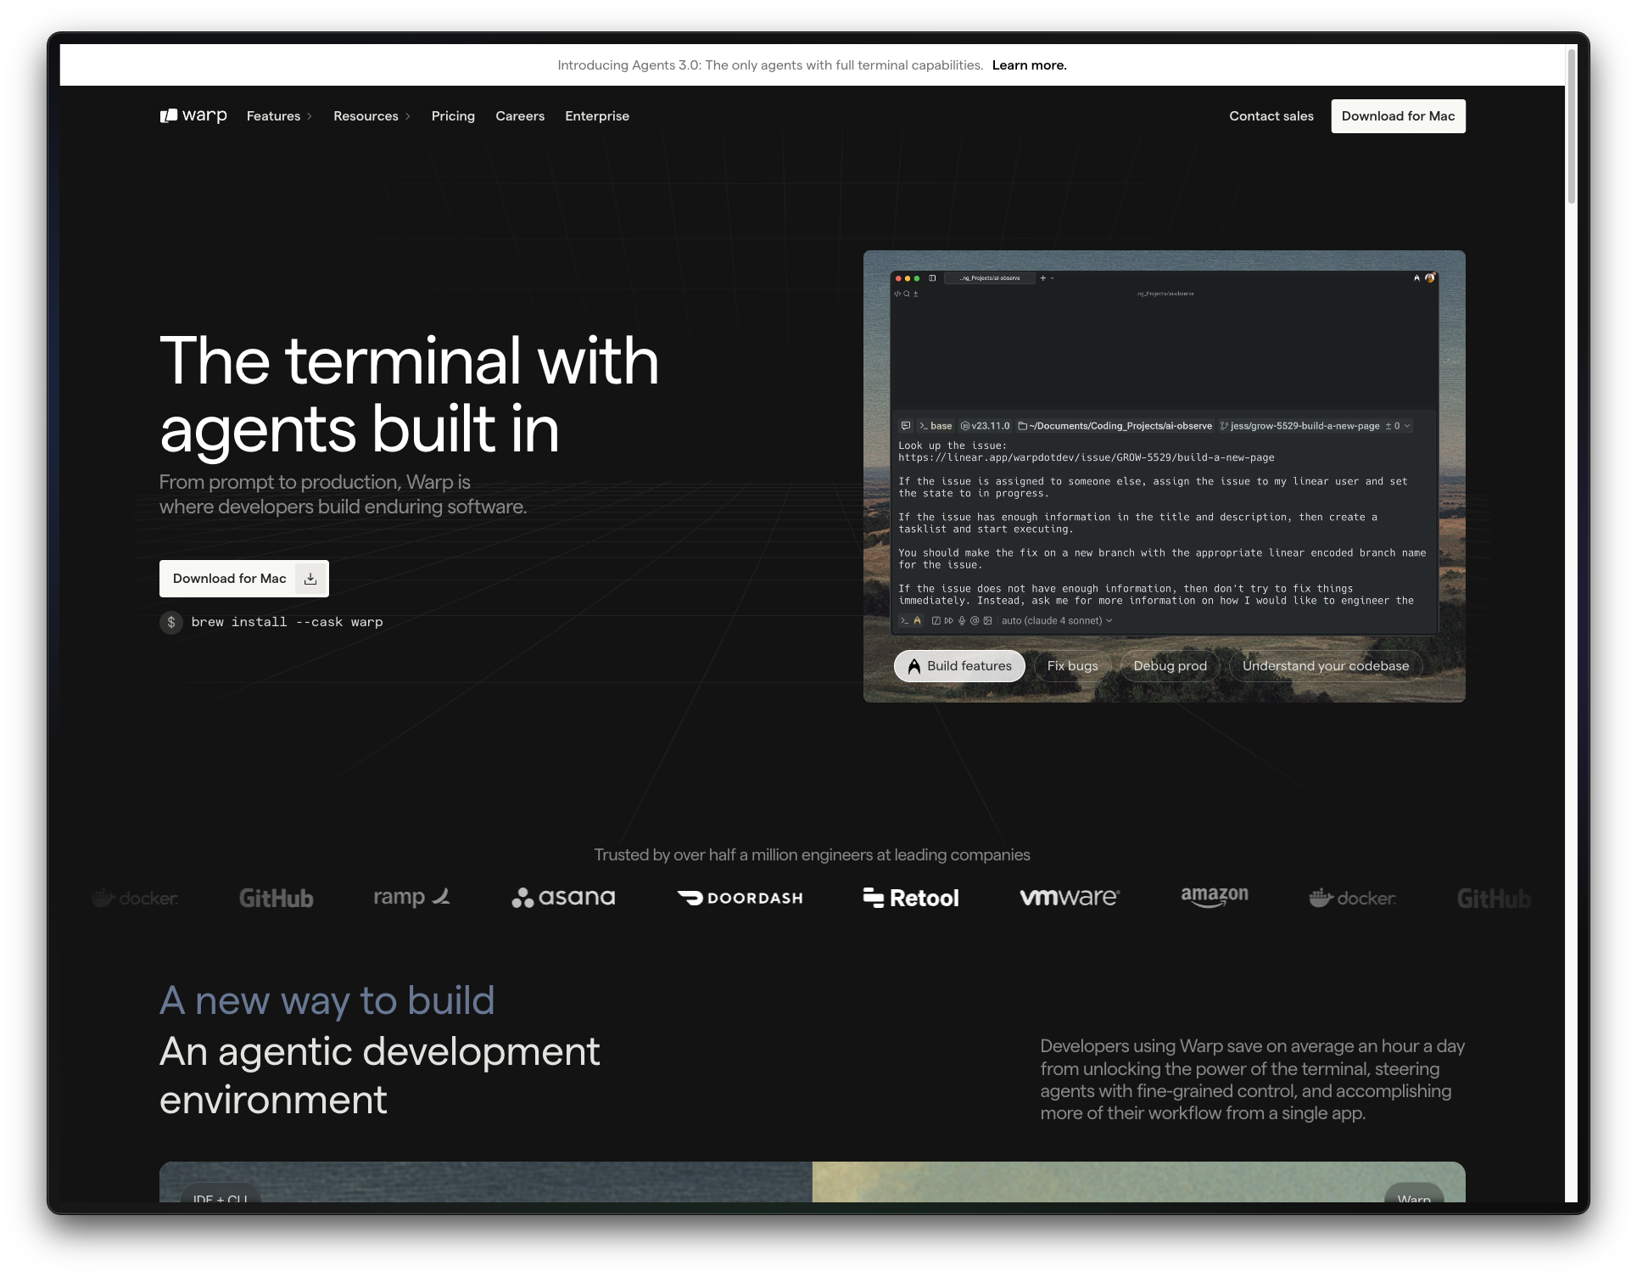The width and height of the screenshot is (1637, 1277).
Task: Select the image attachment icon near the model selector
Action: pos(986,620)
